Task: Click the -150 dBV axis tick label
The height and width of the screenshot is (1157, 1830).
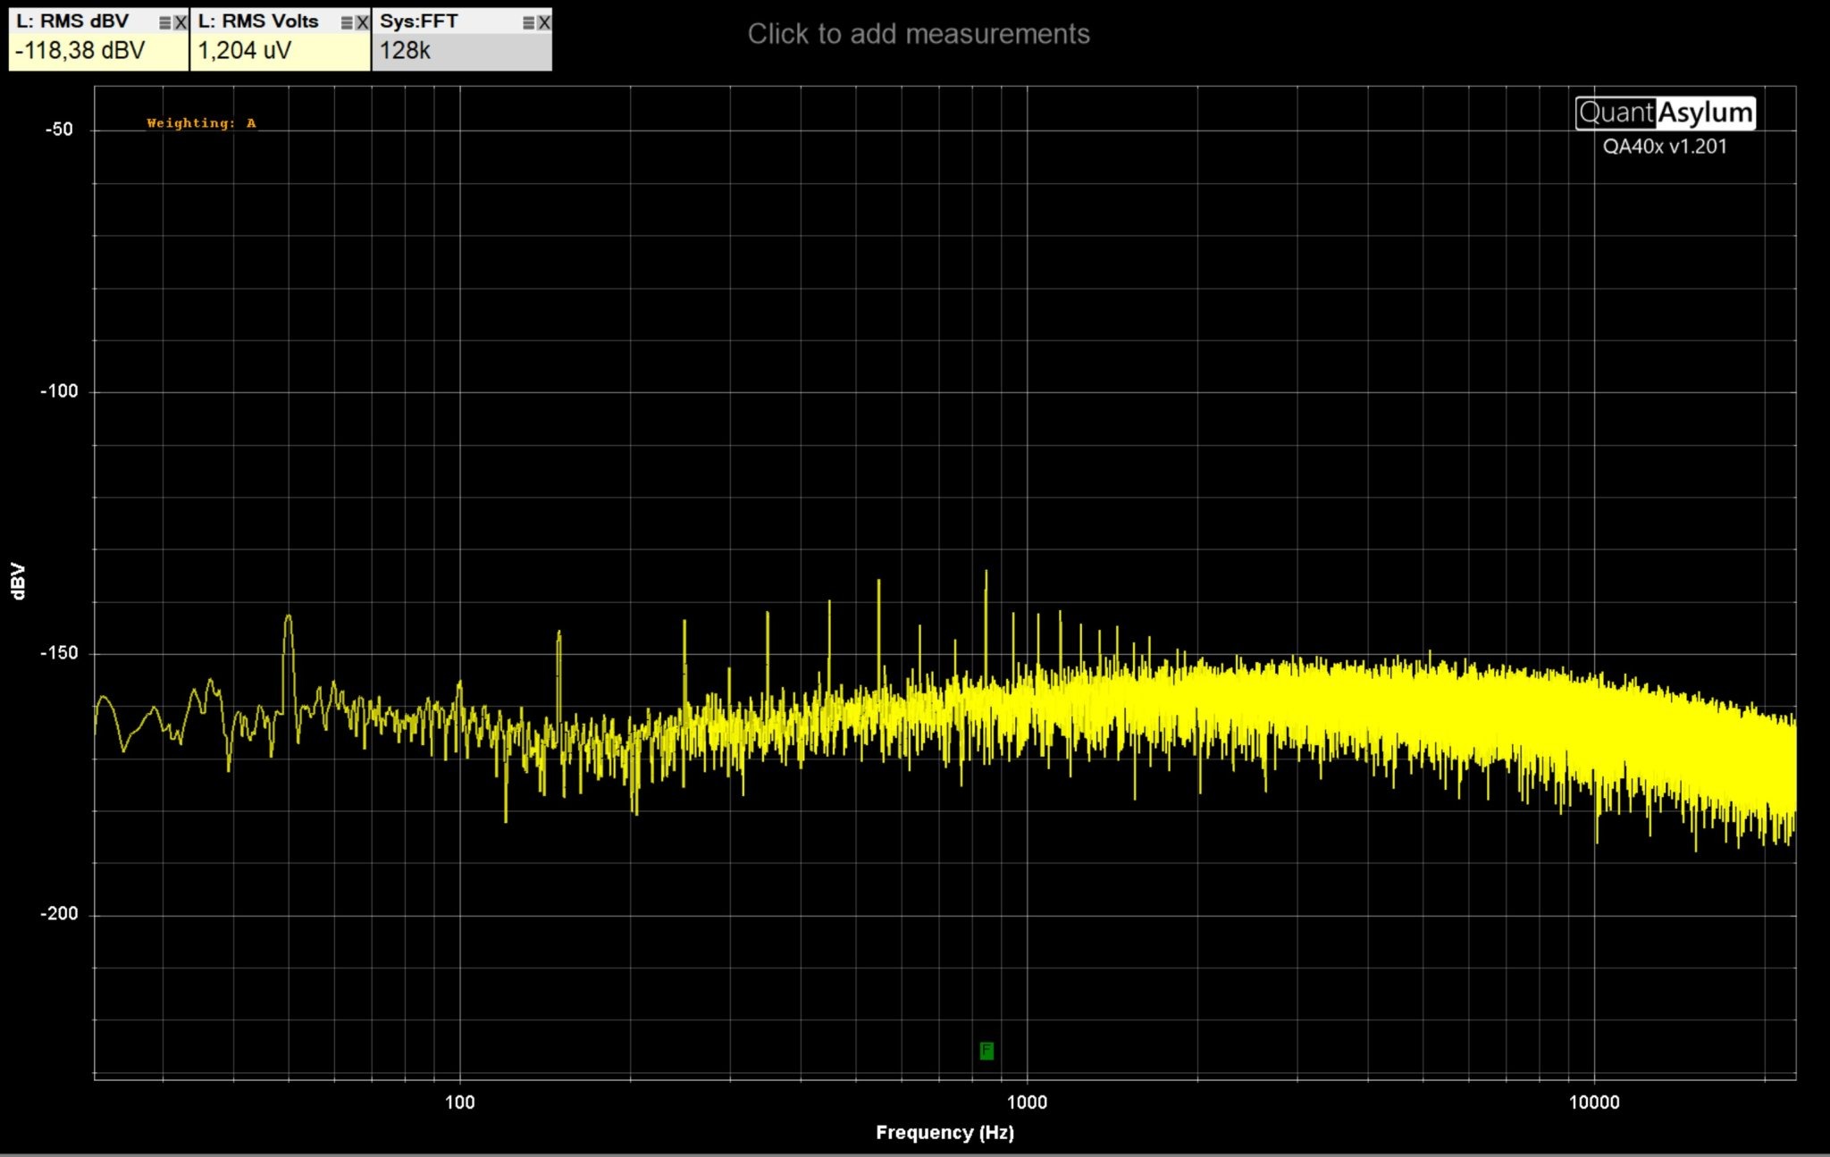Action: (59, 653)
